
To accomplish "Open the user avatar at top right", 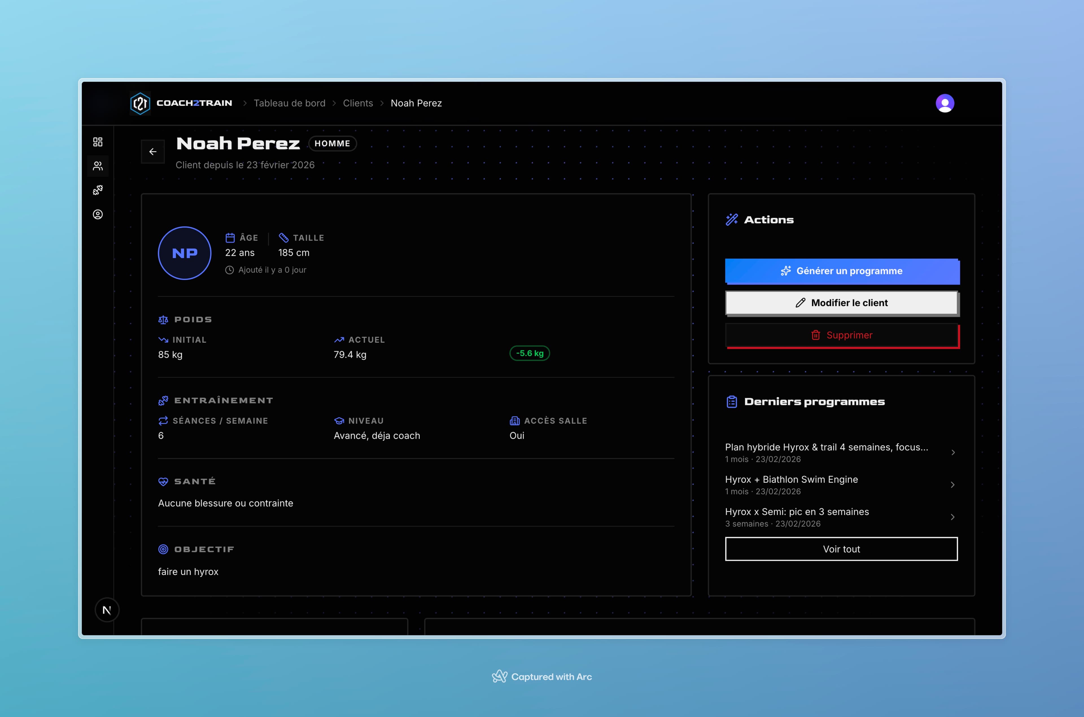I will coord(945,103).
